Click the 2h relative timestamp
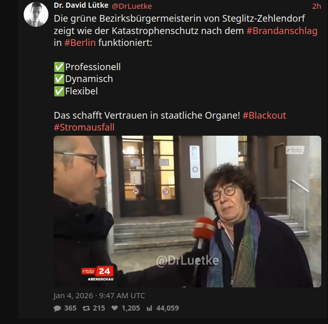 [x=317, y=6]
